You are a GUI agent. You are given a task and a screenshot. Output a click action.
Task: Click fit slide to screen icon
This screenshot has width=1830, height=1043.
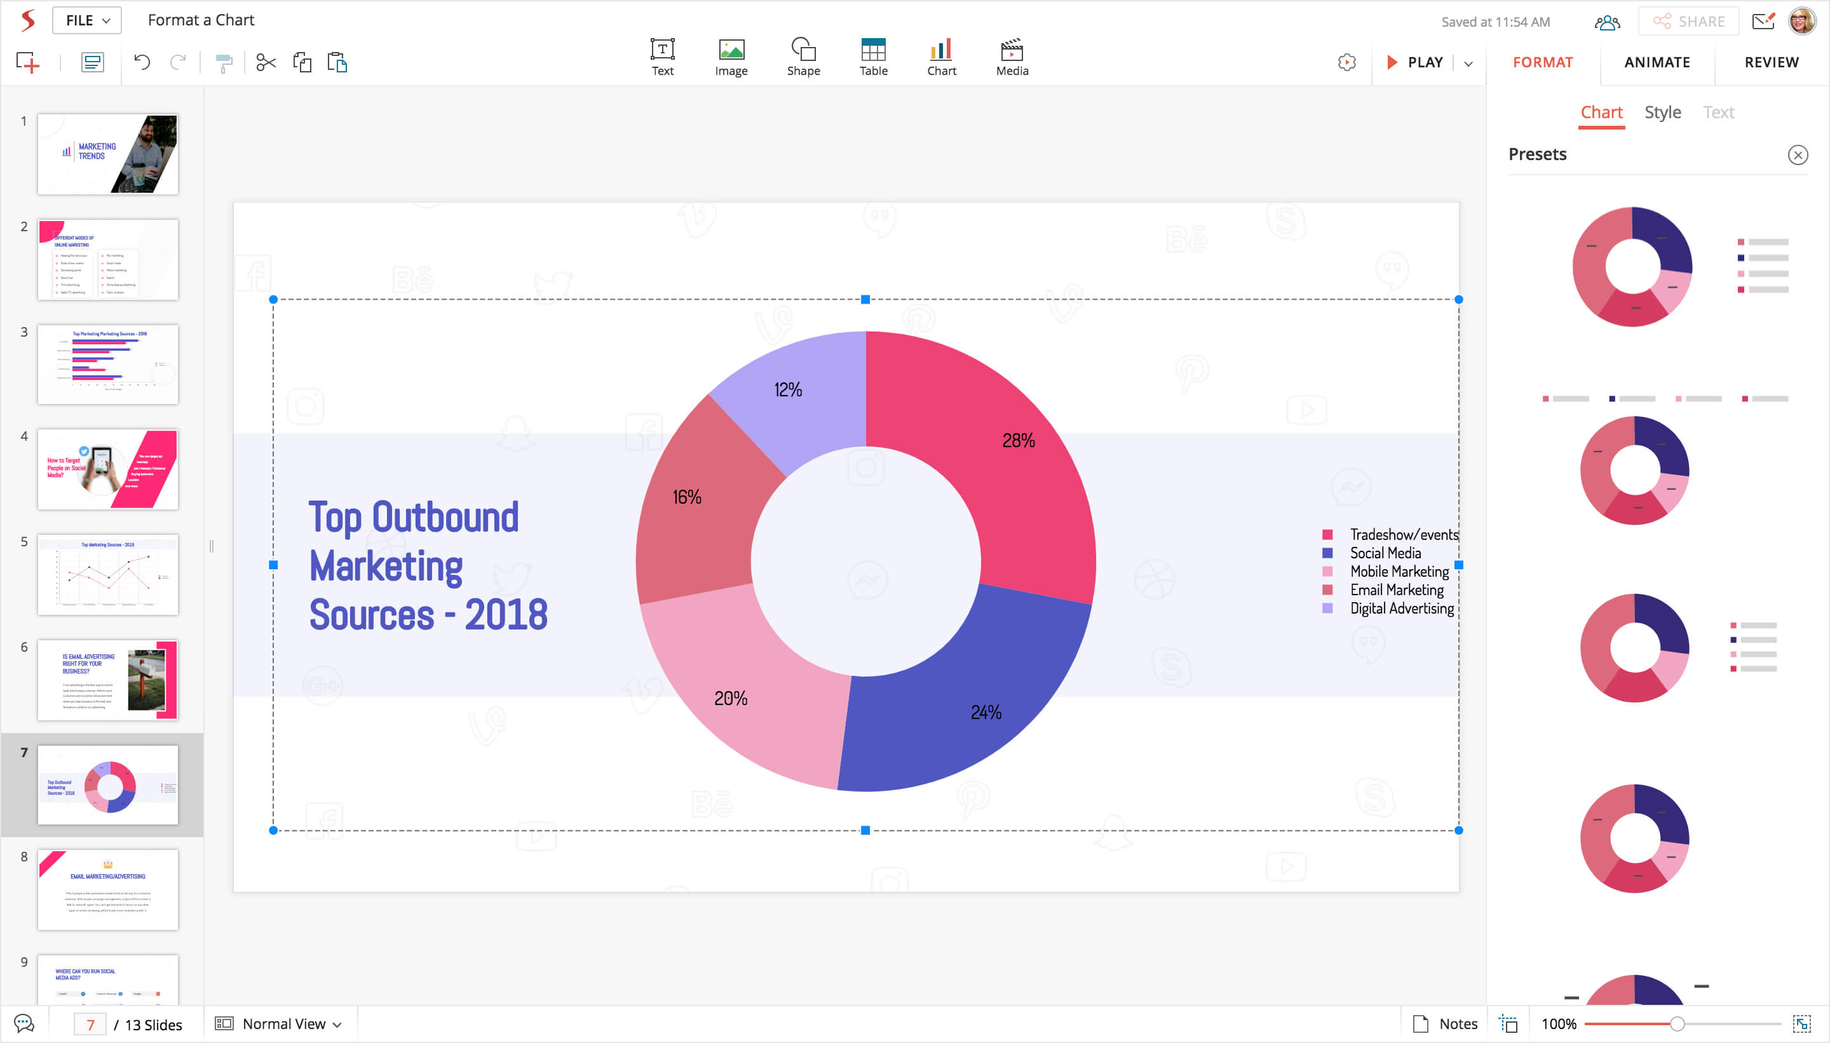point(1801,1024)
